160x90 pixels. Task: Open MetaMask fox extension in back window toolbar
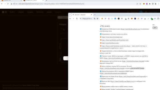point(144,4)
